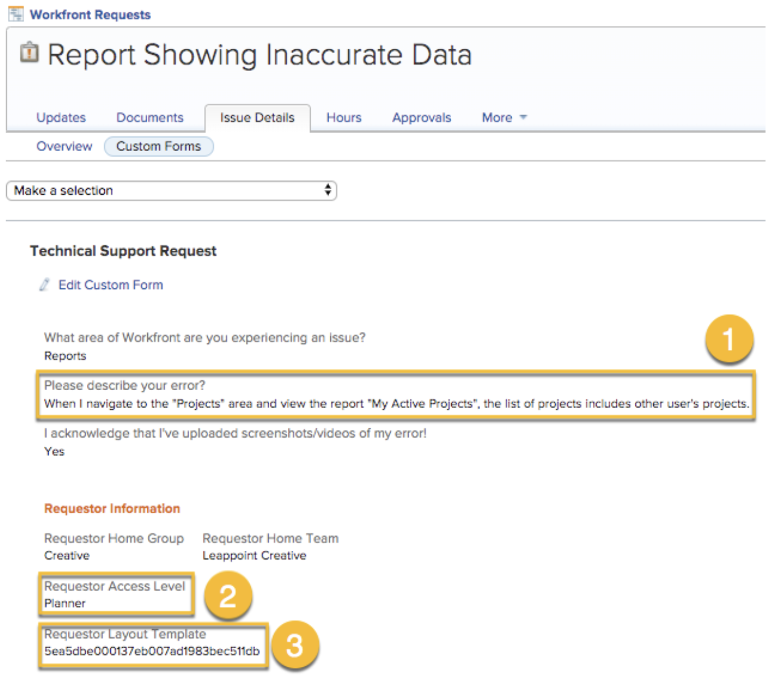
Task: Click the Workfront Requests breadcrumb icon
Action: 16,14
